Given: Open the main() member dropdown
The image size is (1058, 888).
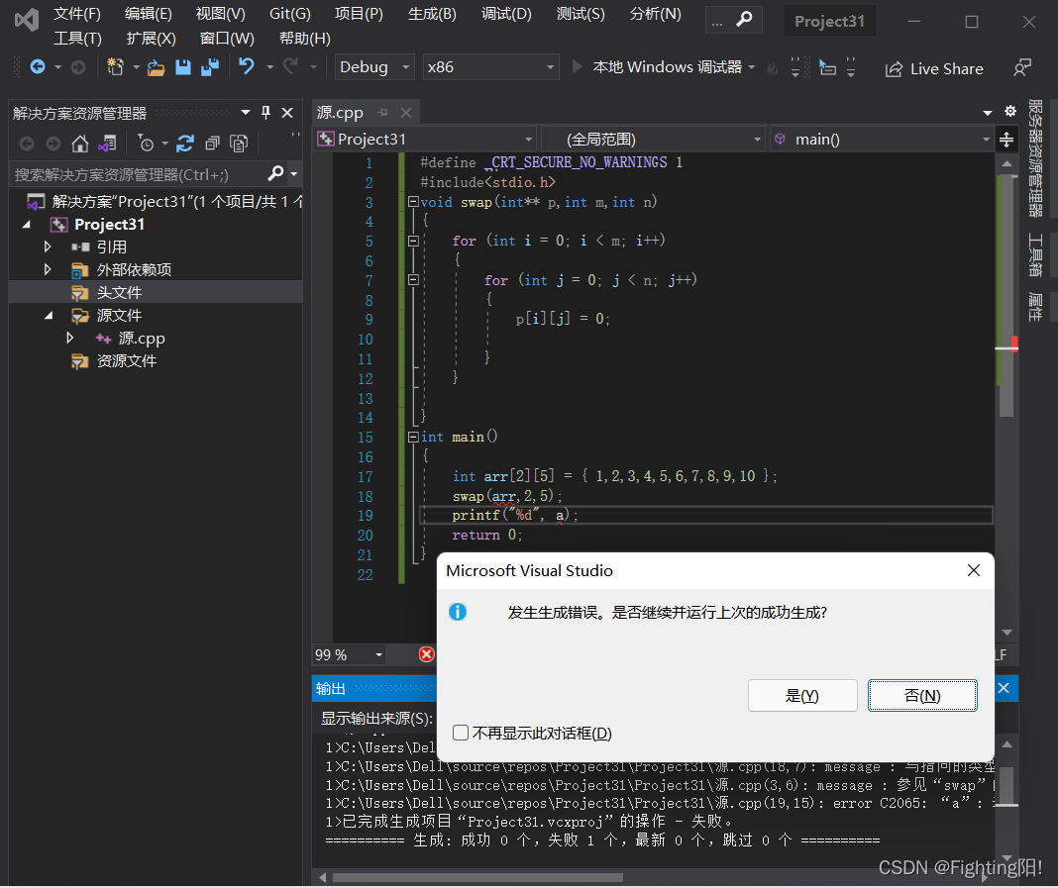Looking at the screenshot, I should tap(882, 140).
